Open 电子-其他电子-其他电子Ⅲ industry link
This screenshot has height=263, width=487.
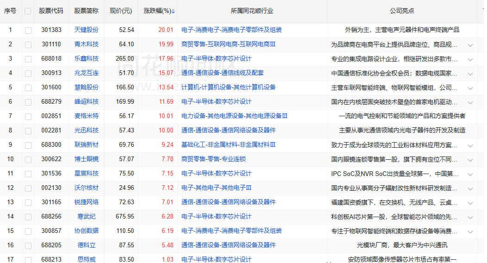[217, 188]
